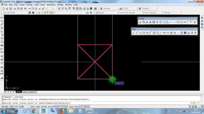204x114 pixels.
Task: Open the File menu
Action: pyautogui.click(x=6, y=5)
